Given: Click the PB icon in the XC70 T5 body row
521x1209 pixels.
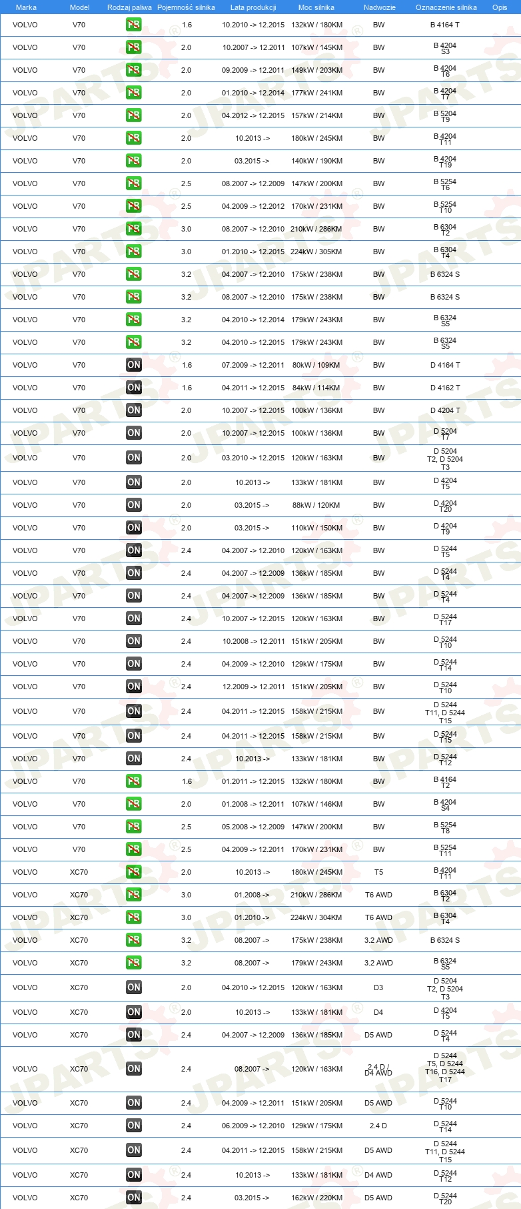Looking at the screenshot, I should click(x=133, y=872).
